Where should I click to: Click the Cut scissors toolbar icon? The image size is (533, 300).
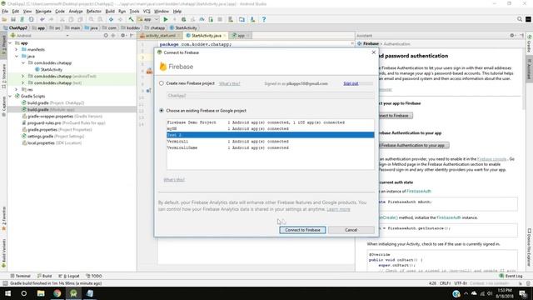pyautogui.click(x=62, y=19)
